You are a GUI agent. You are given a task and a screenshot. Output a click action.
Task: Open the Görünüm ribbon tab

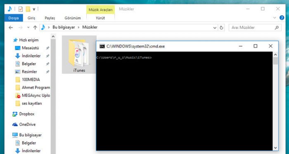tap(73, 18)
